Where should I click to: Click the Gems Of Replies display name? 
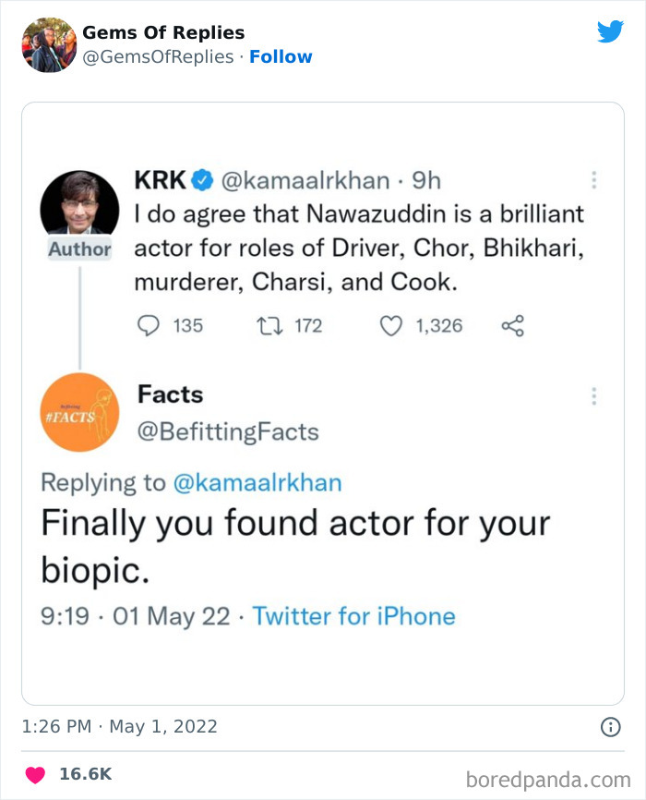pyautogui.click(x=162, y=32)
